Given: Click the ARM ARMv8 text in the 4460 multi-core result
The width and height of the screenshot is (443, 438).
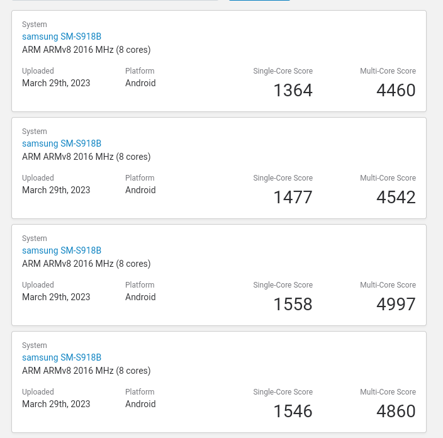Looking at the screenshot, I should (86, 50).
